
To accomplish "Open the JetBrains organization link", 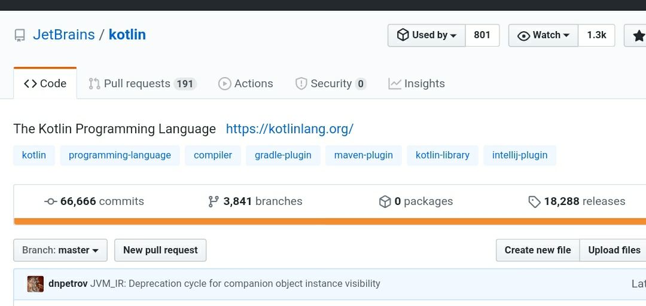I will pos(64,35).
